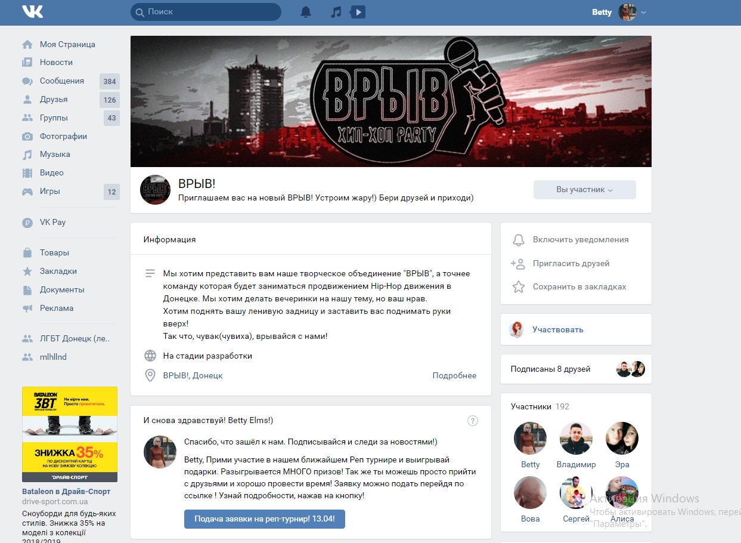Viewport: 741px width, 543px height.
Task: Click the group icon beside ЛГБТ Донецк
Action: (x=27, y=339)
